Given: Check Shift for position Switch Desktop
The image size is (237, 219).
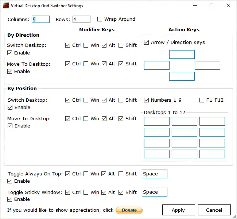Looking at the screenshot, I should [x=121, y=100].
